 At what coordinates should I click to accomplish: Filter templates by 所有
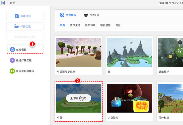click(62, 25)
